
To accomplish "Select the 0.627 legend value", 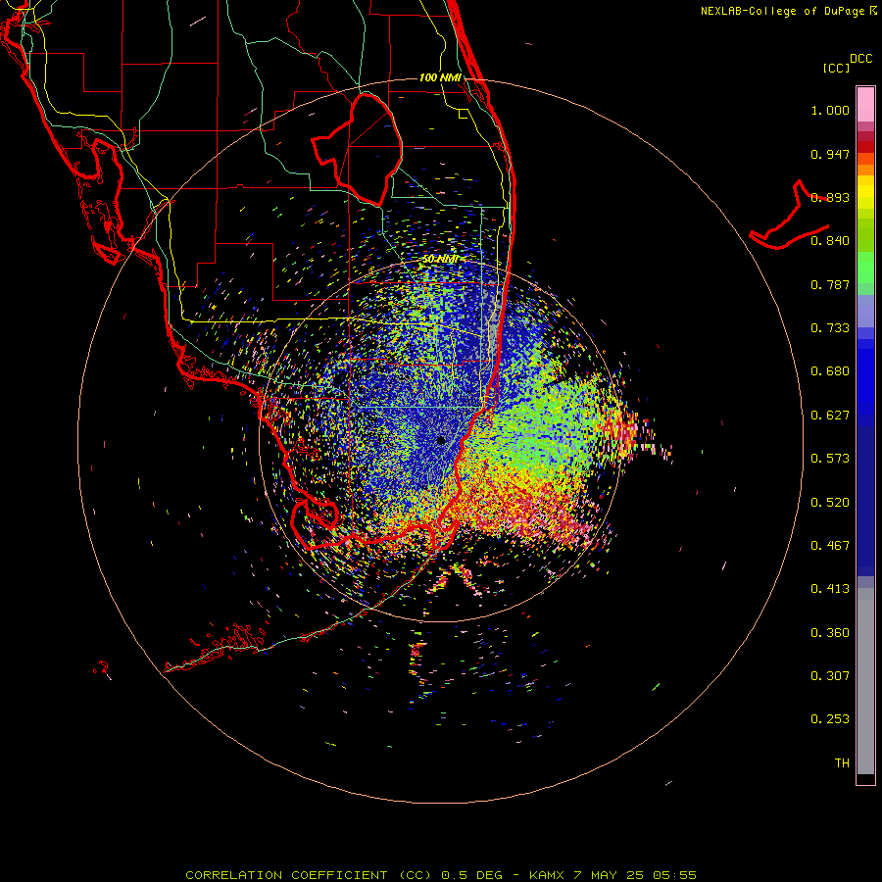I will 830,416.
